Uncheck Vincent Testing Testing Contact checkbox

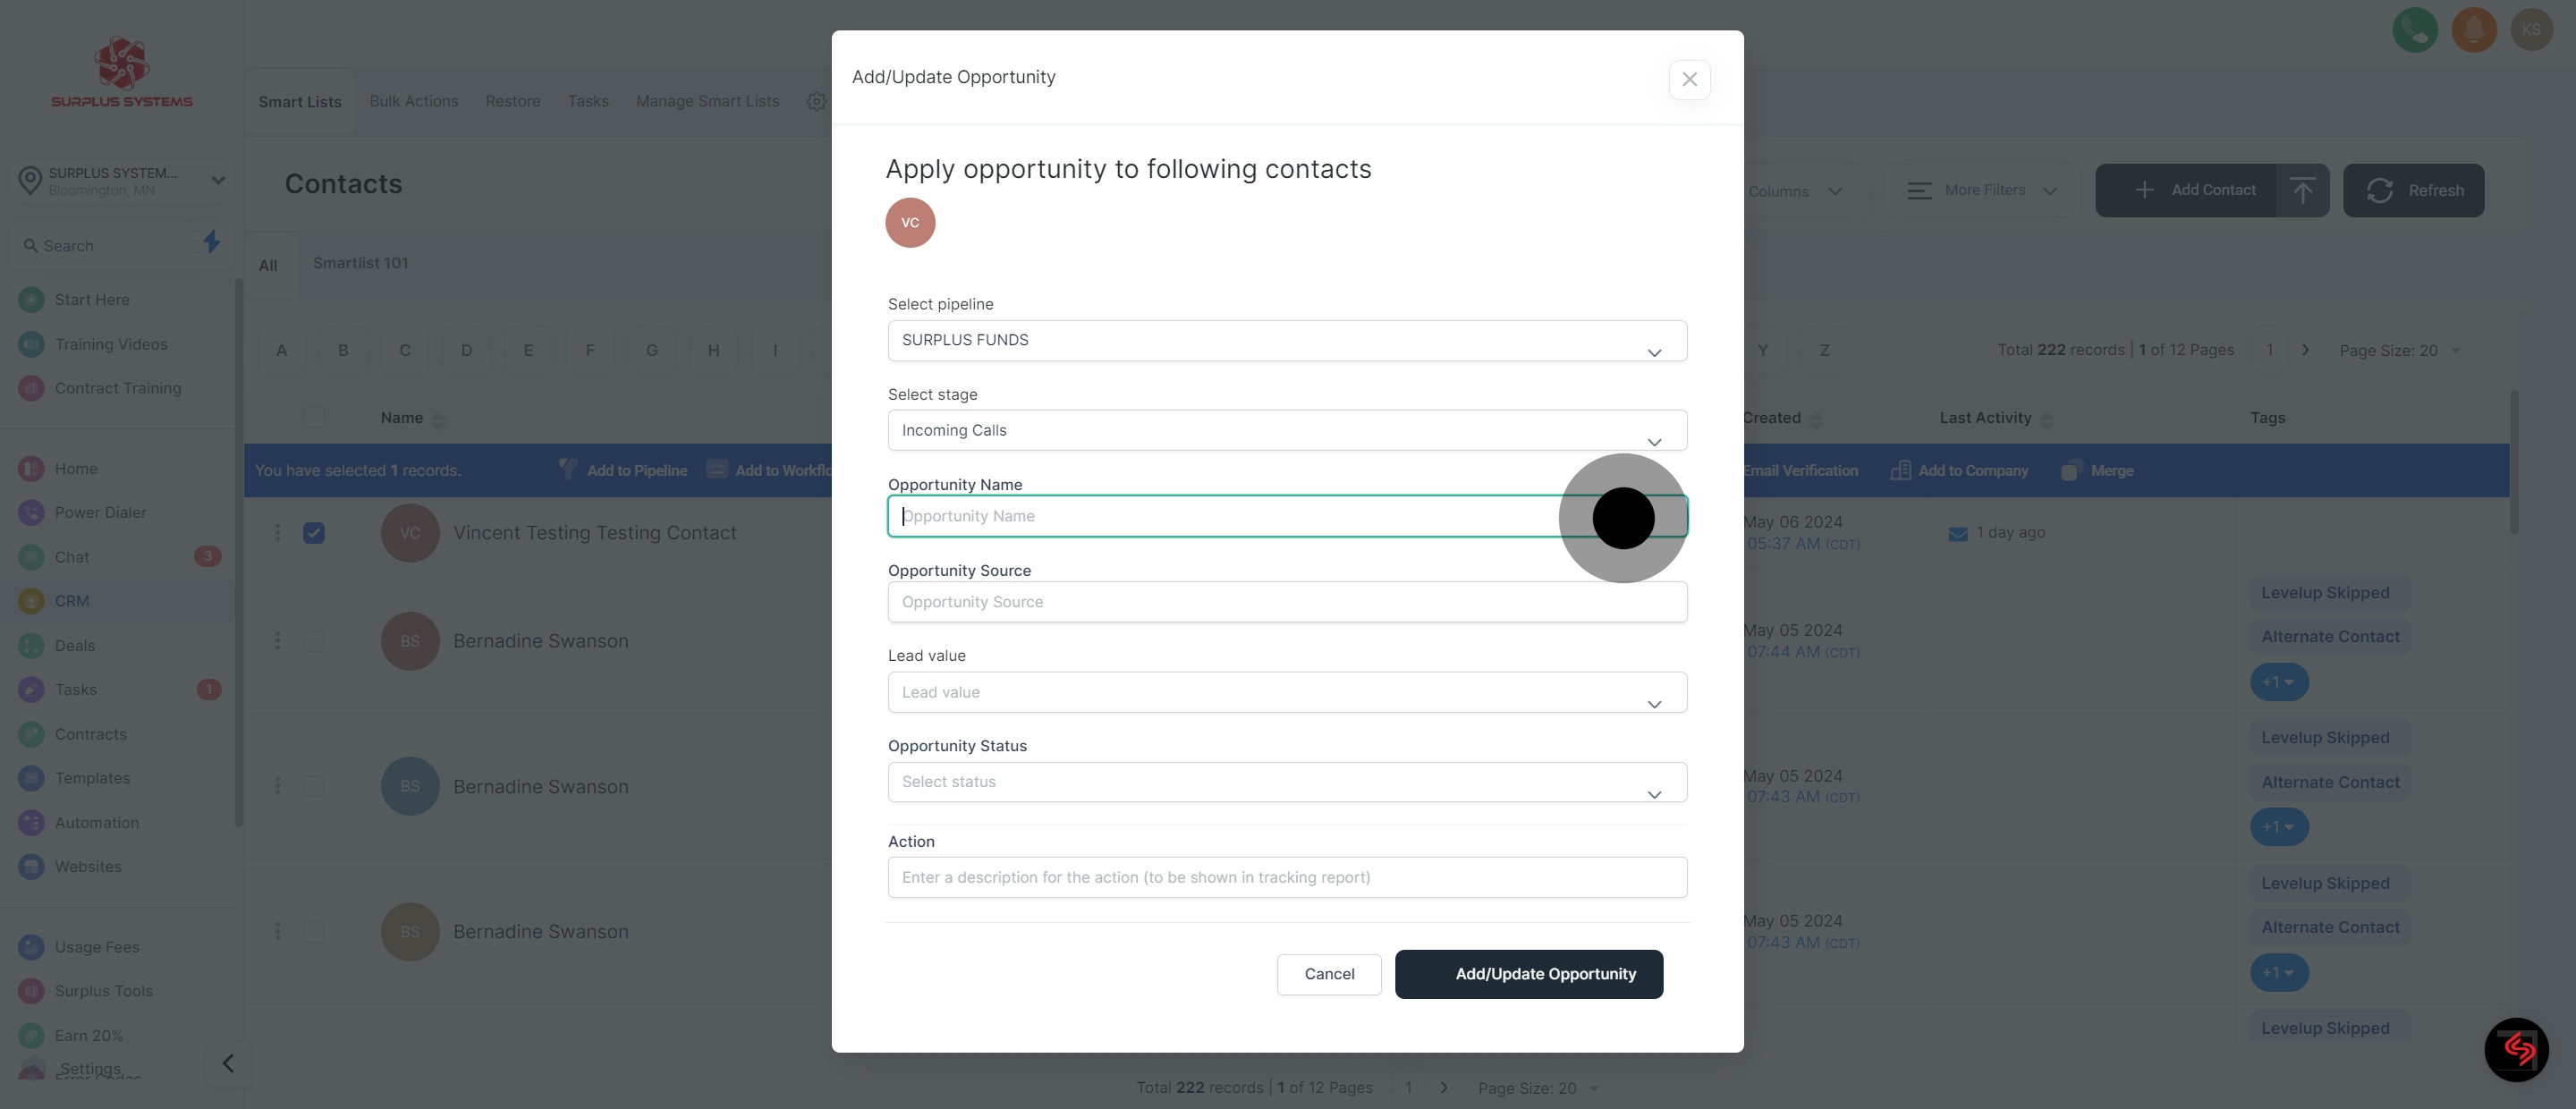[x=314, y=533]
